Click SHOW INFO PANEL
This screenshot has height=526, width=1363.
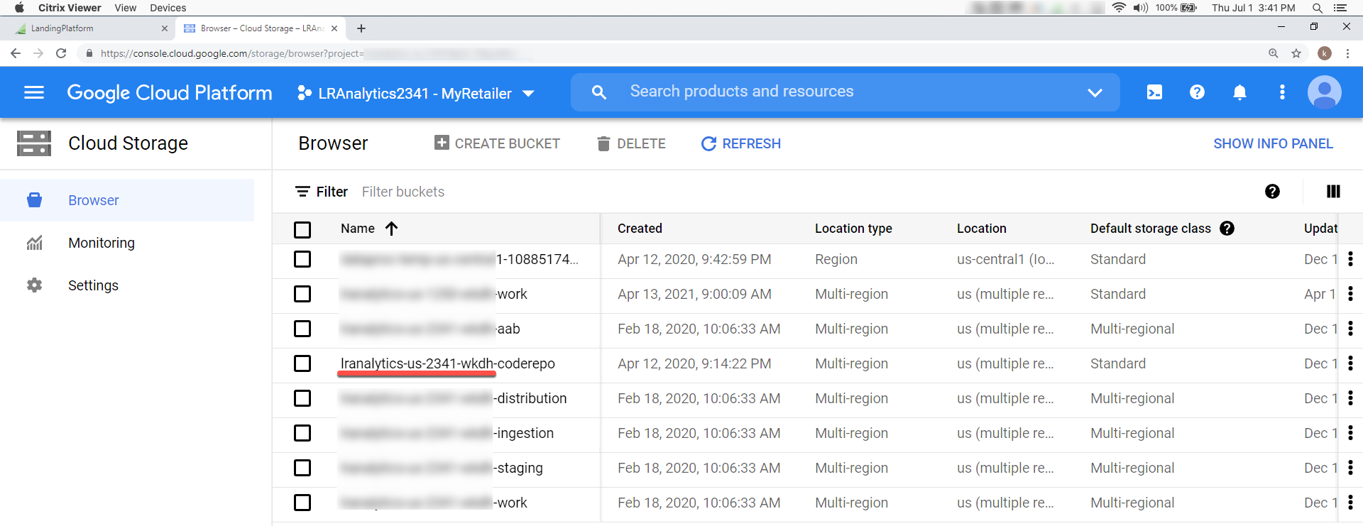click(1273, 143)
